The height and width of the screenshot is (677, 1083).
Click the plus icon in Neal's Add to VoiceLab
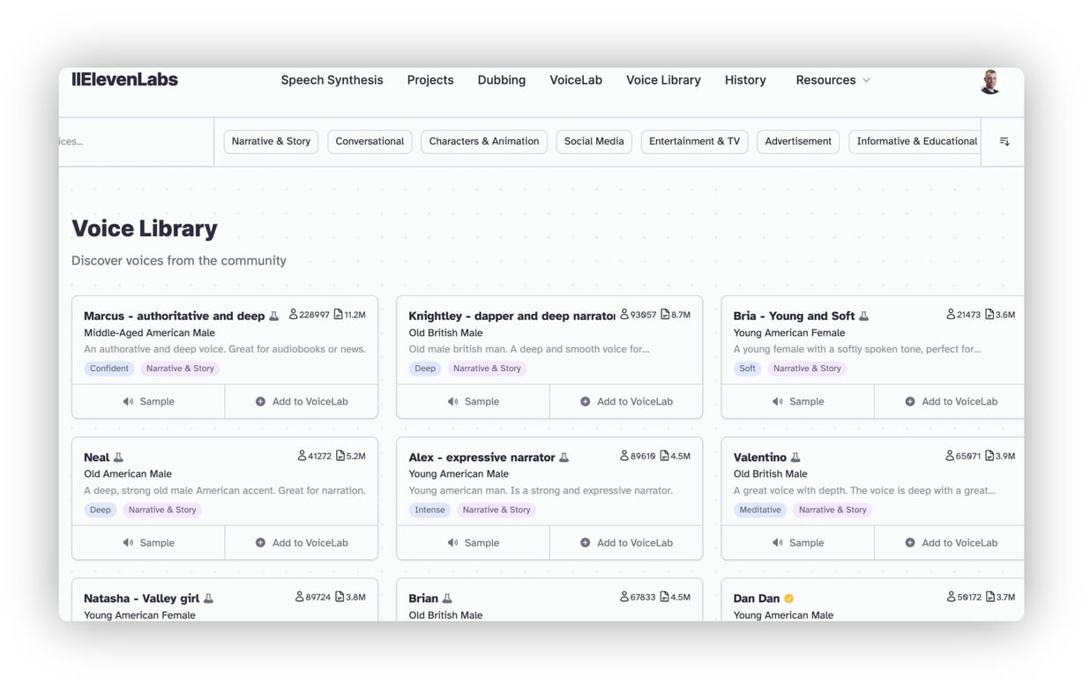tap(260, 543)
